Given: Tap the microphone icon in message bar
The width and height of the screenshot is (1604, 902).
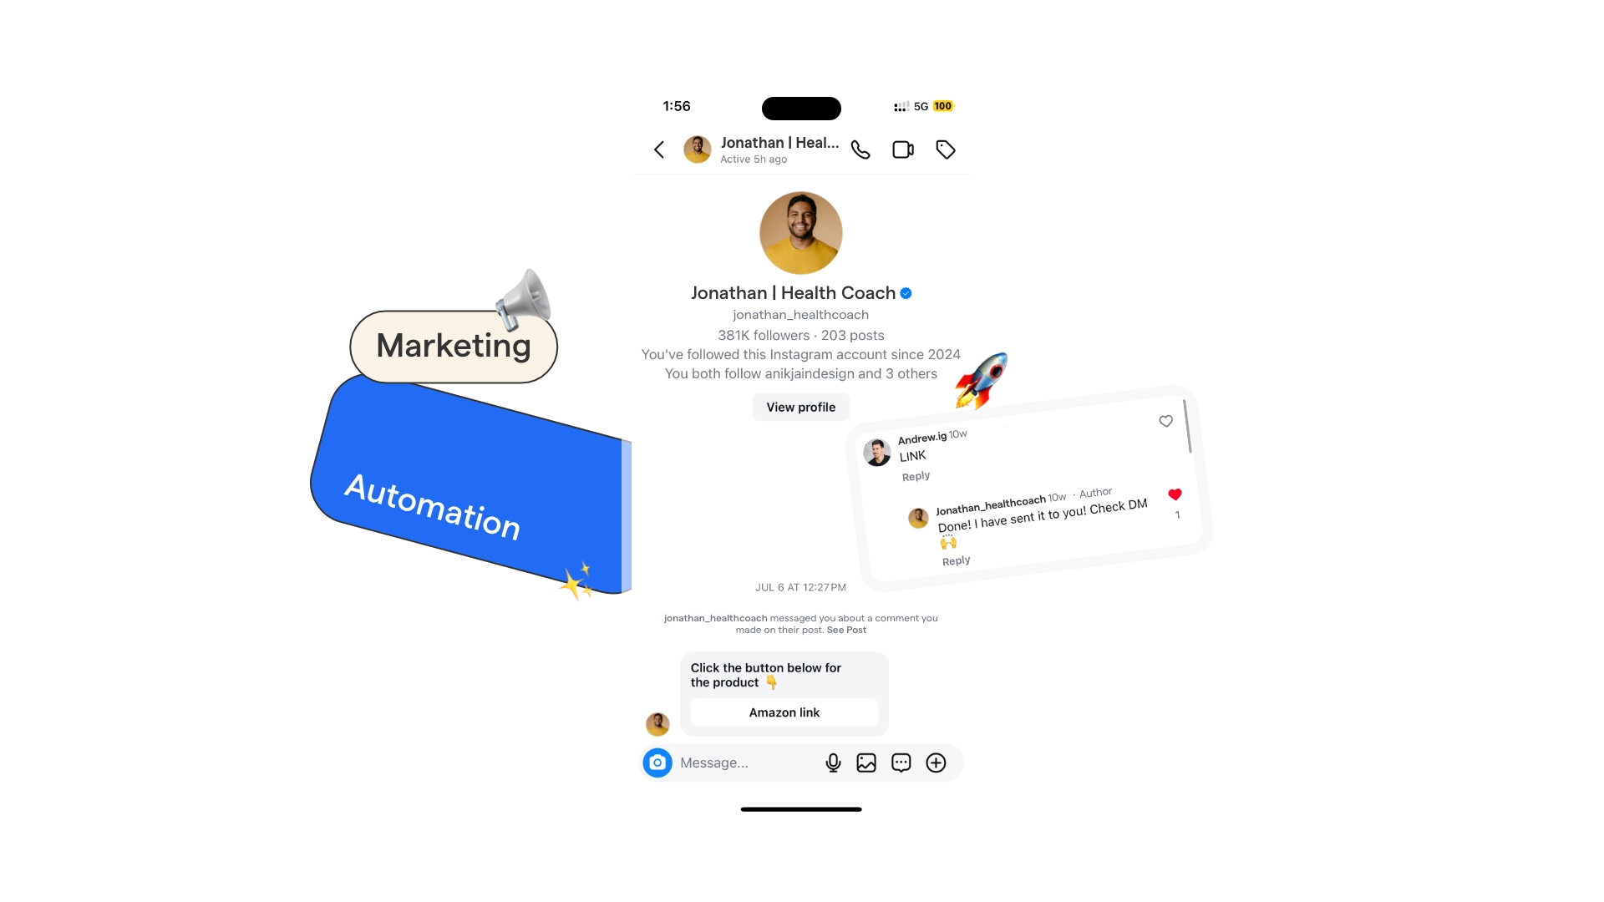Looking at the screenshot, I should (x=833, y=763).
